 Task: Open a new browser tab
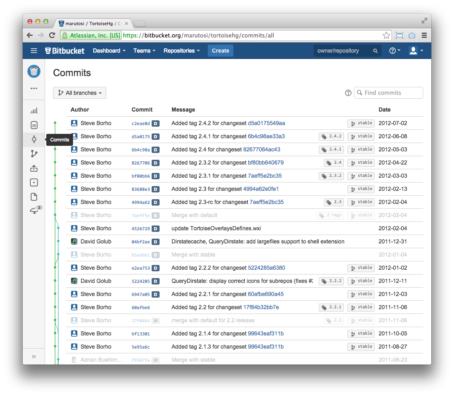click(x=140, y=24)
